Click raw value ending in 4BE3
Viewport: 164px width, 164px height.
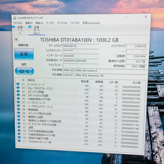tap(130, 114)
